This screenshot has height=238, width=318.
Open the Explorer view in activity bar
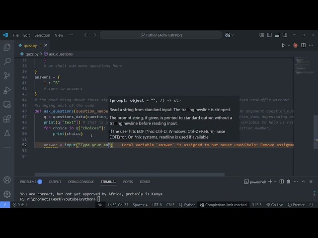tap(7, 47)
